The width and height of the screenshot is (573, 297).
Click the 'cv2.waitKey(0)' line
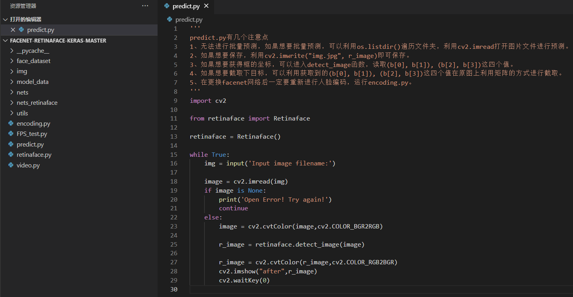(244, 280)
